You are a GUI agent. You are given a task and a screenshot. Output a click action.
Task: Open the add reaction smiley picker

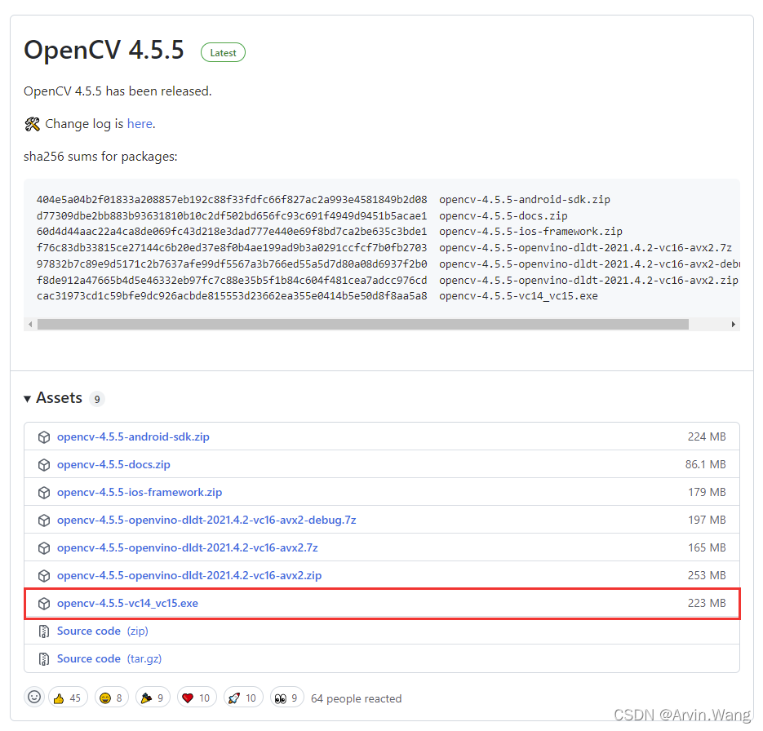point(34,697)
